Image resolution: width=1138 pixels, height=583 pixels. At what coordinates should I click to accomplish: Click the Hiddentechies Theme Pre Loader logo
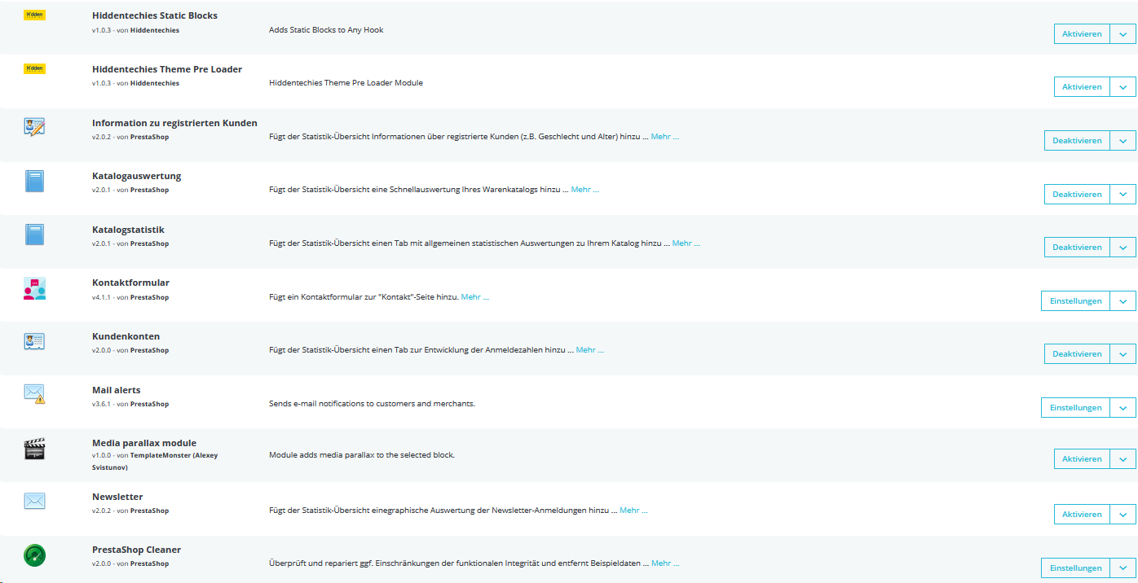pyautogui.click(x=34, y=69)
